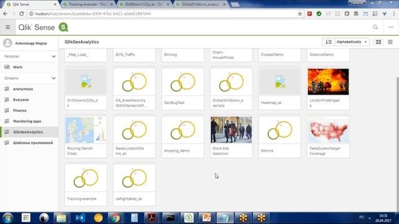
Task: Open the usflightdelay_ex app
Action: pos(135,185)
